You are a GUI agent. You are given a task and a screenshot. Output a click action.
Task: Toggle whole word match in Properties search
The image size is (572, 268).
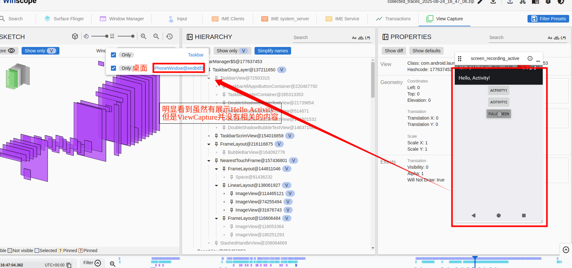[556, 38]
